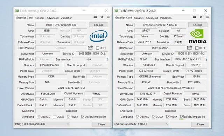This screenshot has width=224, height=136.
Task: Click the Bus Interface question mark in NVIDIA window
Action: point(206,59)
